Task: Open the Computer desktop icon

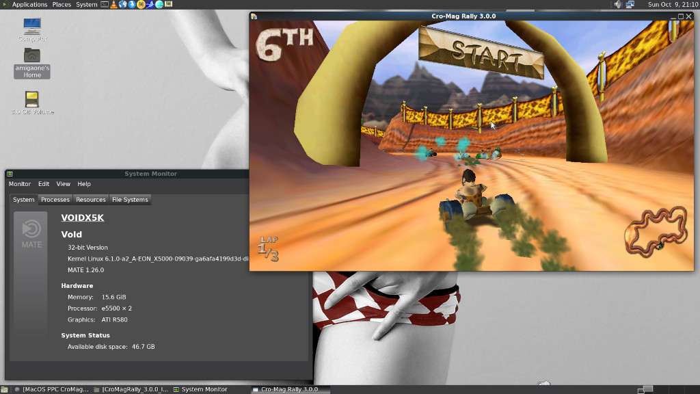Action: tap(32, 29)
